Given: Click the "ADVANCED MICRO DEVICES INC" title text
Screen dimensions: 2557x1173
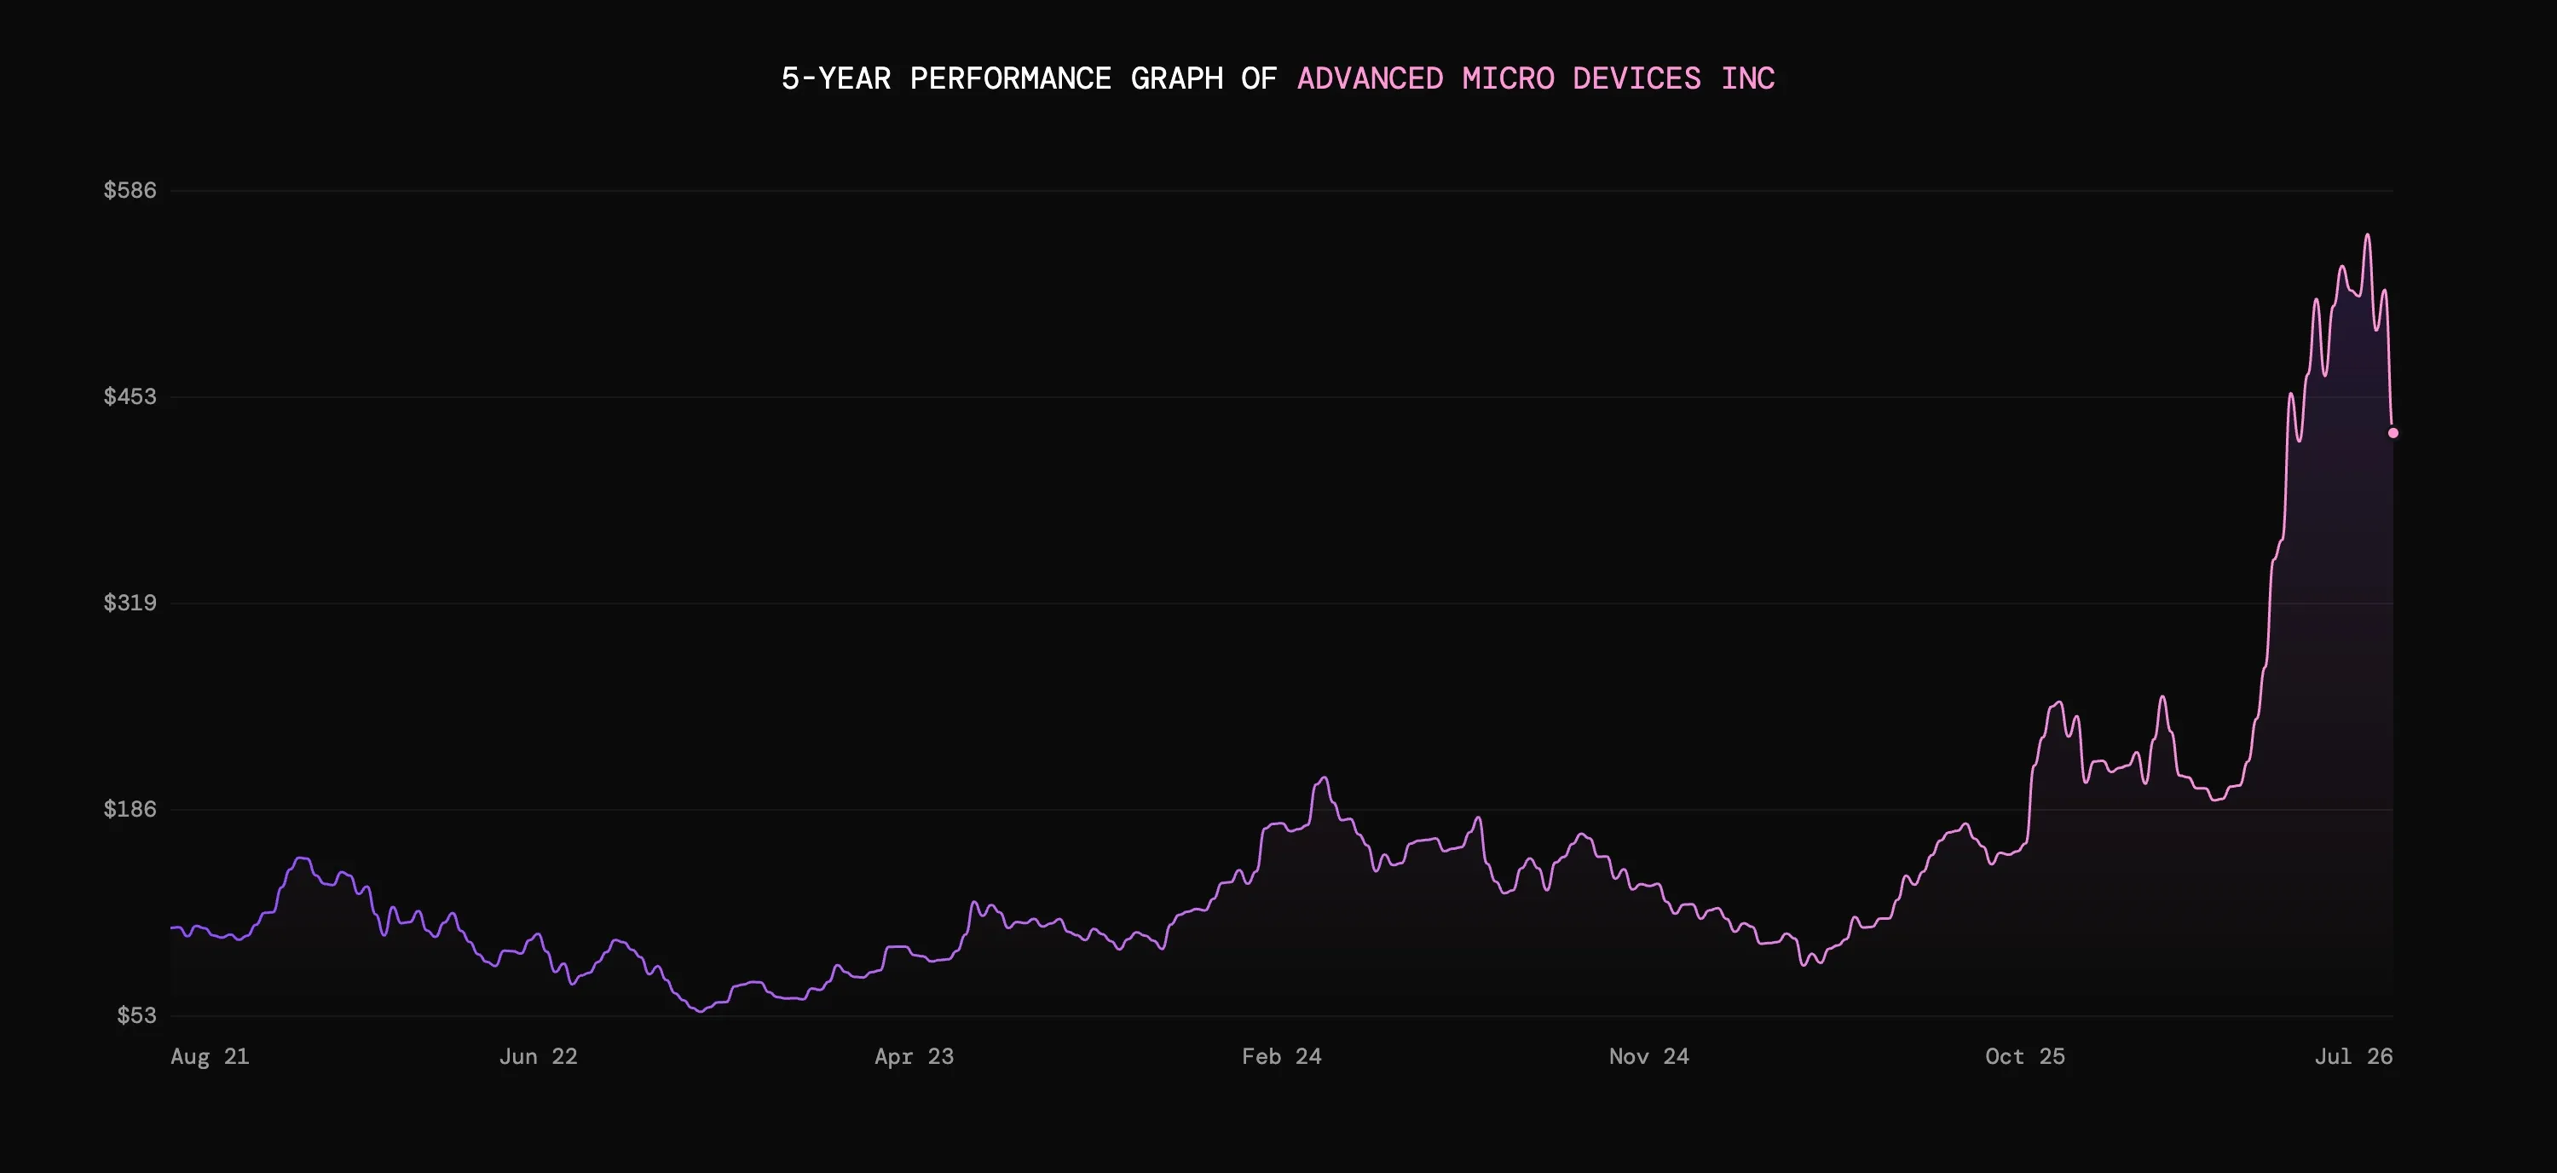Looking at the screenshot, I should [x=1536, y=78].
